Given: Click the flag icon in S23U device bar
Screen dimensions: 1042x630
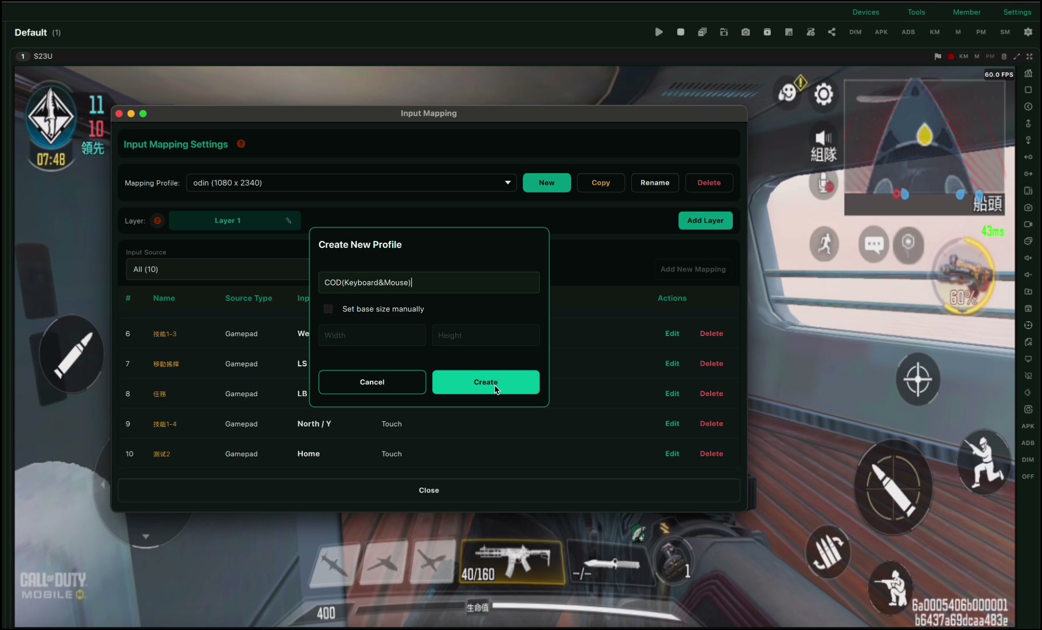Looking at the screenshot, I should [938, 57].
